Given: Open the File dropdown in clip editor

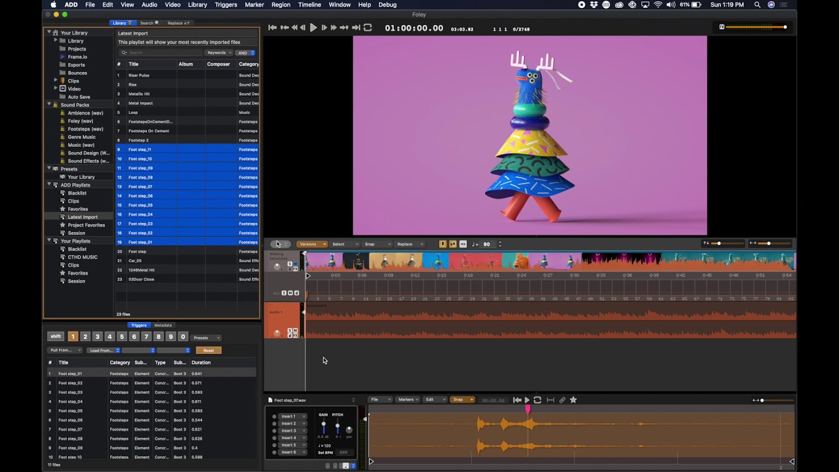Looking at the screenshot, I should coord(380,400).
